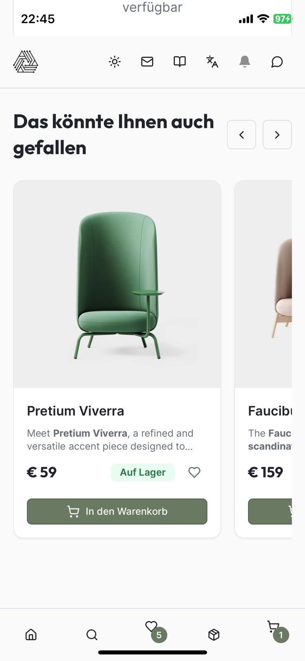Open the Search tab
This screenshot has width=305, height=661.
92,635
